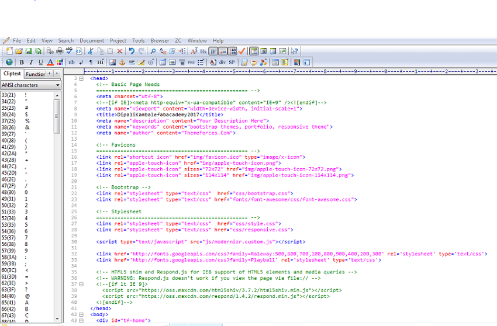This screenshot has height=326, width=497.
Task: View in browser with the globe icon
Action: tap(9, 62)
